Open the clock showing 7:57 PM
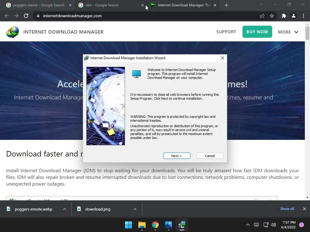 pos(288,225)
